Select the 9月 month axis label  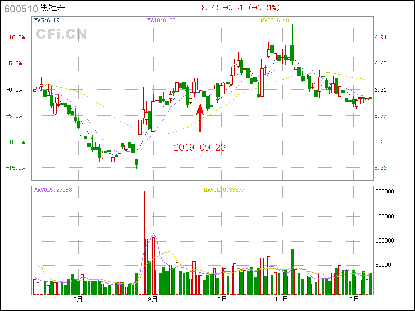(153, 299)
